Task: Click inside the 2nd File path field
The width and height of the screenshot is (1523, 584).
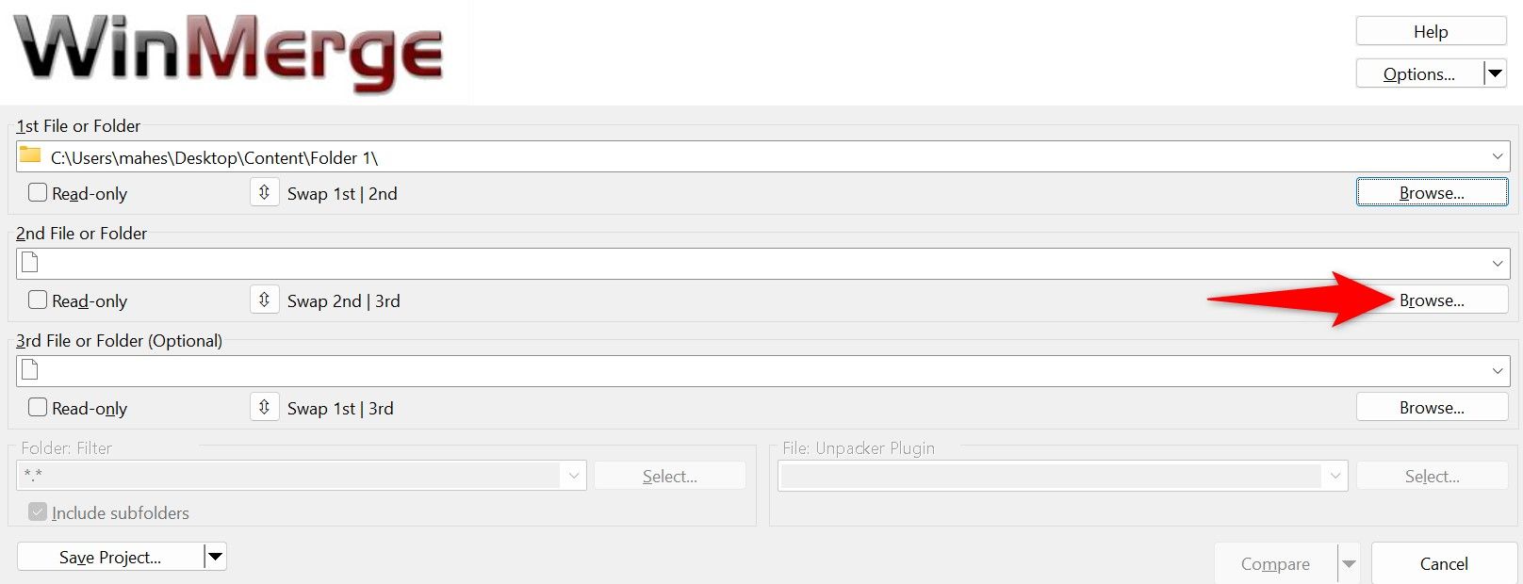Action: tap(754, 264)
